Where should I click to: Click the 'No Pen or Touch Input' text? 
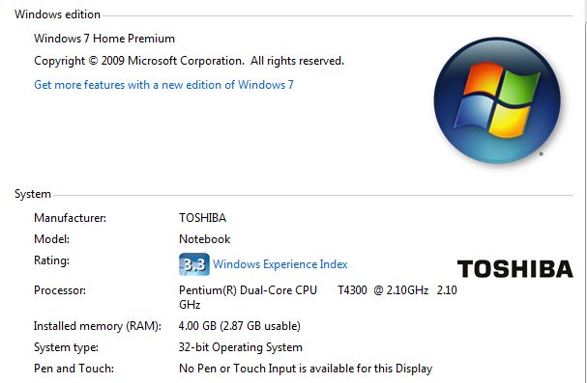306,369
